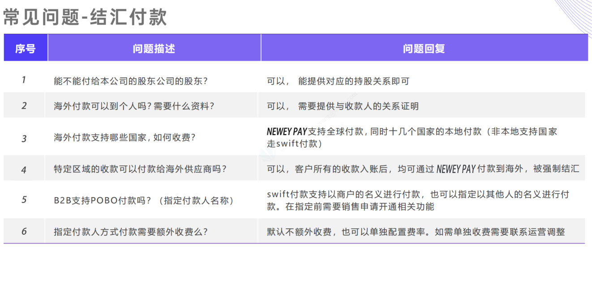
Task: Click the answer about 全球付款 and swift付款
Action: tap(412, 137)
